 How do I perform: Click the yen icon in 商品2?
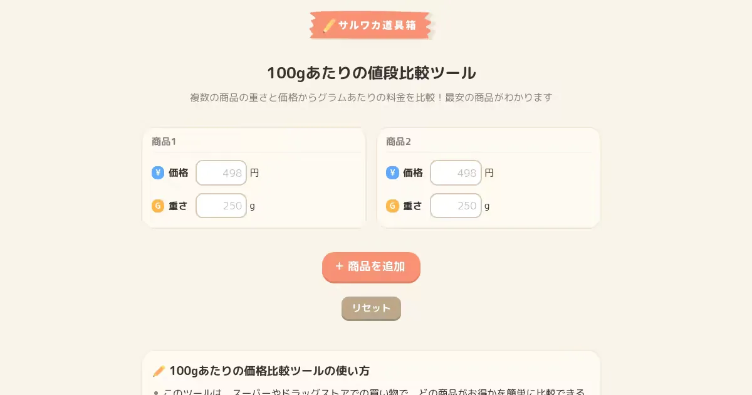(392, 172)
